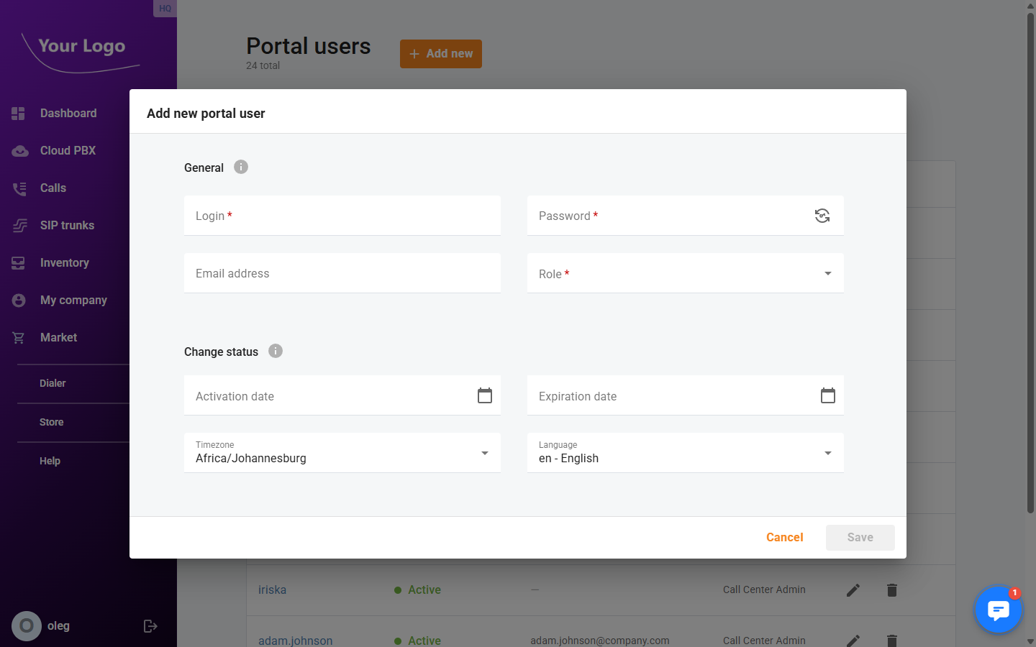The width and height of the screenshot is (1036, 647).
Task: Select My company in the sidebar
Action: pyautogui.click(x=73, y=300)
